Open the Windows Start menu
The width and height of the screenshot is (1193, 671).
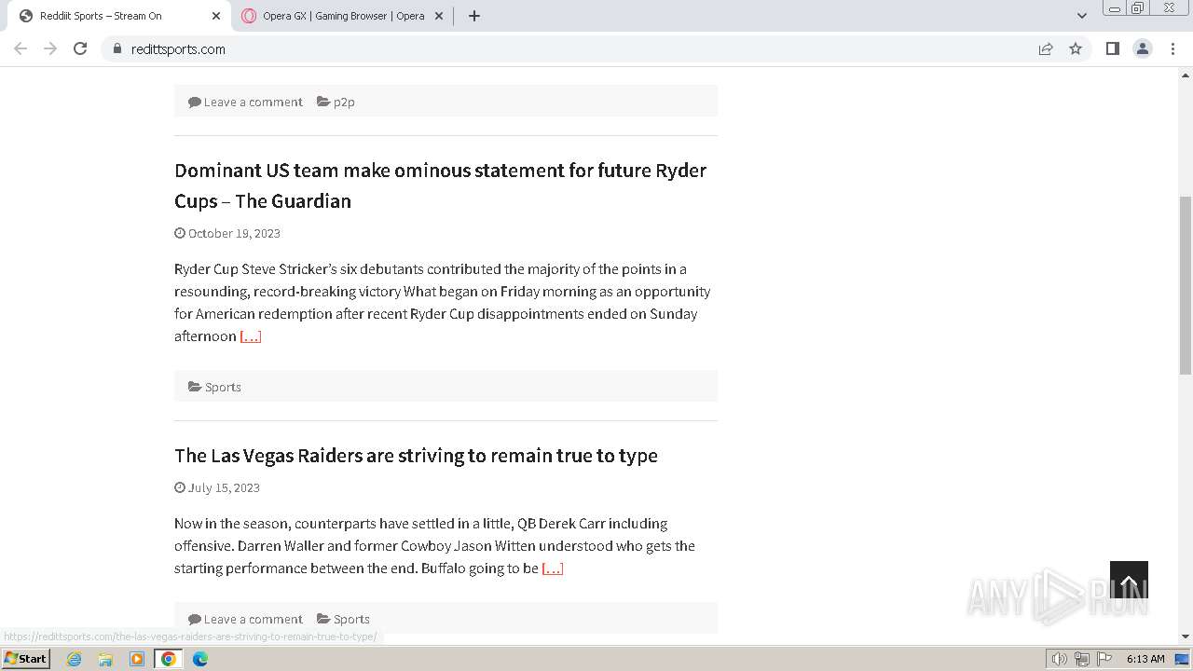coord(26,659)
